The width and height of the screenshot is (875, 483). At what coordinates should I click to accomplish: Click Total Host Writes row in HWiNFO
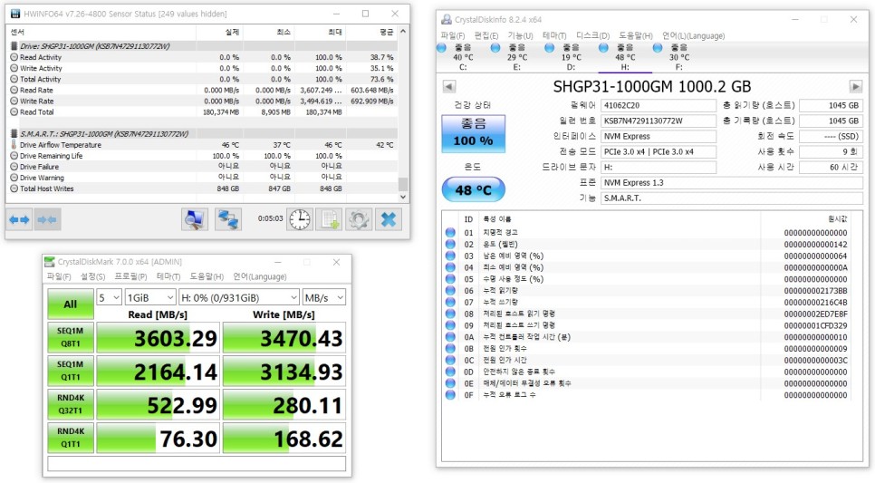point(203,188)
